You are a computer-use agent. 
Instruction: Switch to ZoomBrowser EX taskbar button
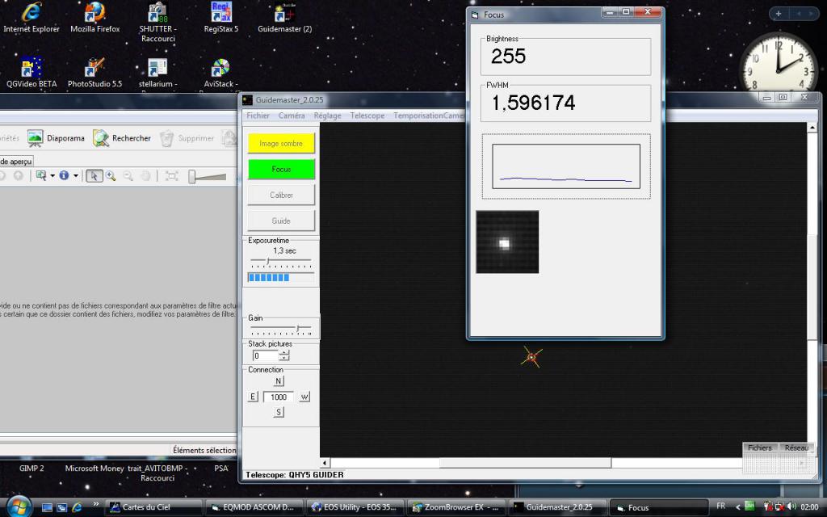[x=456, y=507]
